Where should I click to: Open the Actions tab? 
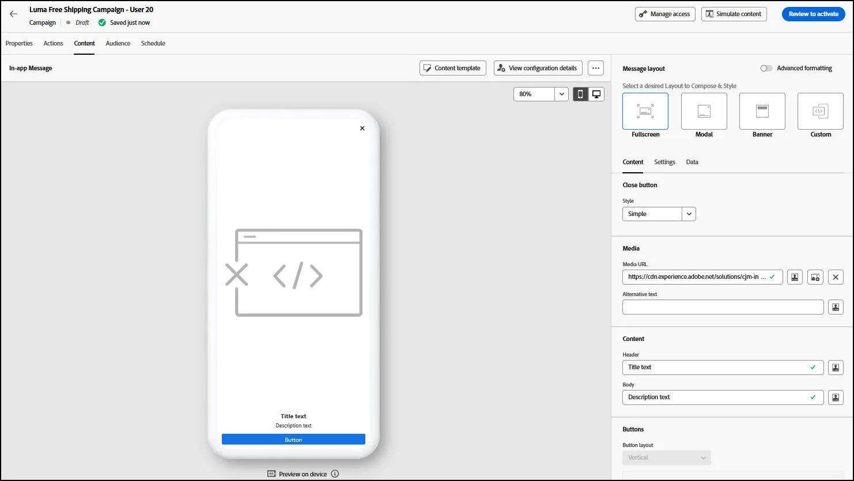pos(54,43)
